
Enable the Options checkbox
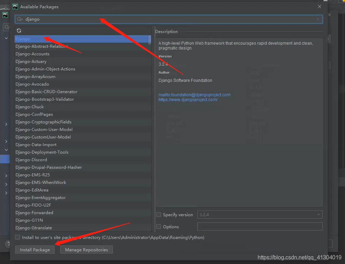click(159, 227)
